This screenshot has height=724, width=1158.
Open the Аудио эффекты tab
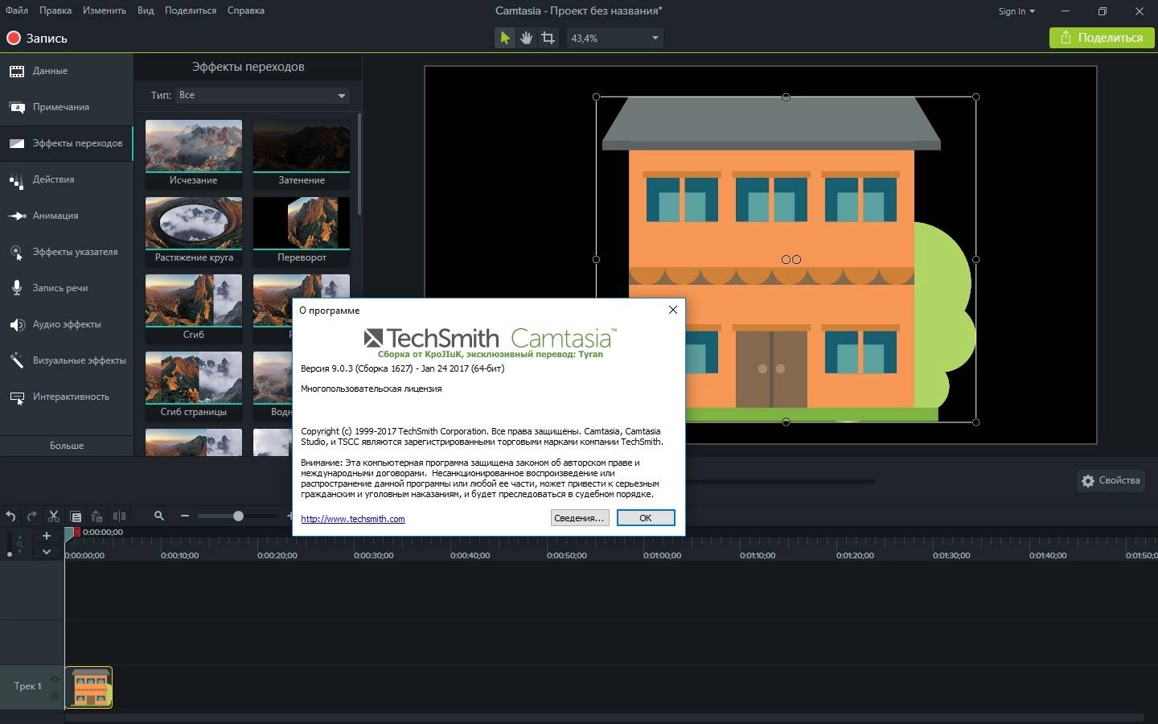click(67, 324)
